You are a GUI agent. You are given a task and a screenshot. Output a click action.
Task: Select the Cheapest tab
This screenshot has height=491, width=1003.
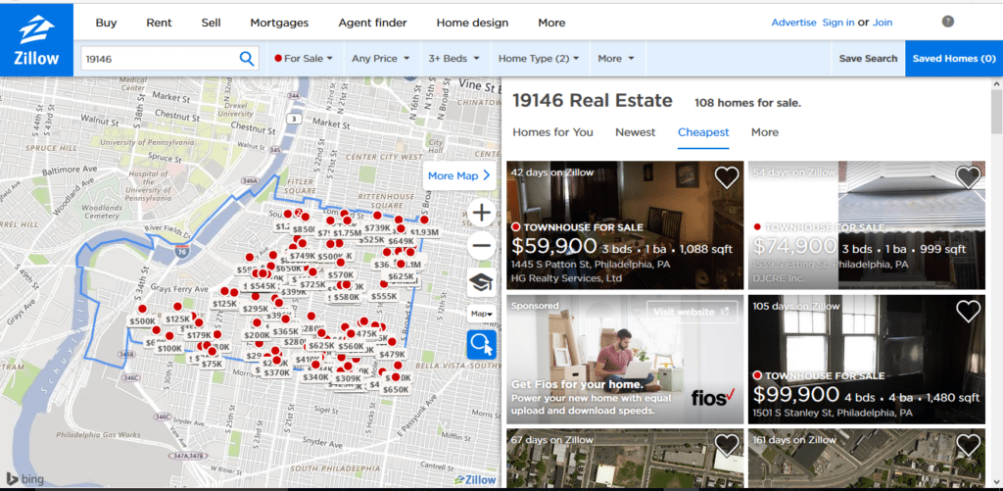[x=703, y=132]
